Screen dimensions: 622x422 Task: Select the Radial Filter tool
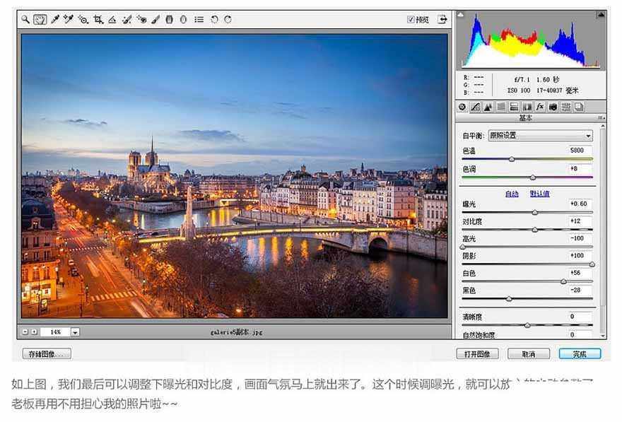click(183, 19)
